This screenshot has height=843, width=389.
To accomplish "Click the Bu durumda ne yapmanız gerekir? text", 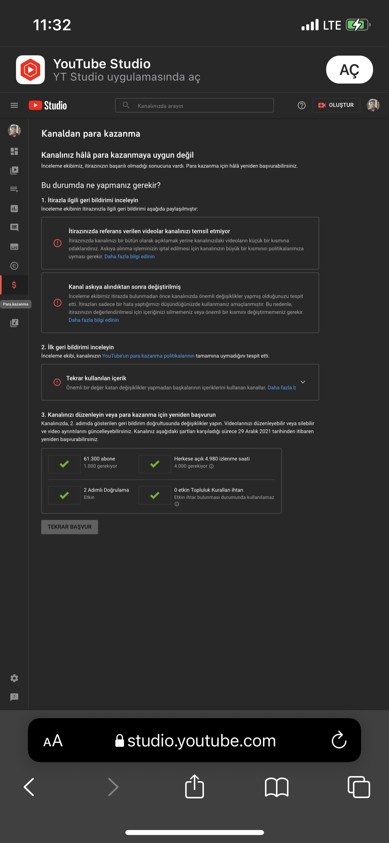I will click(101, 185).
